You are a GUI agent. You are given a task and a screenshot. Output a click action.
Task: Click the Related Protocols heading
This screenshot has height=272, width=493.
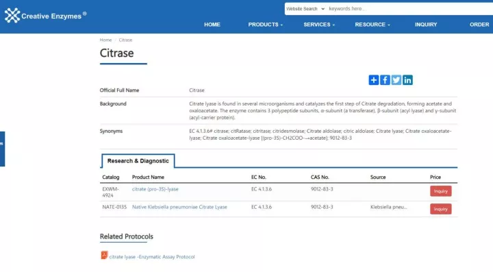click(x=127, y=236)
